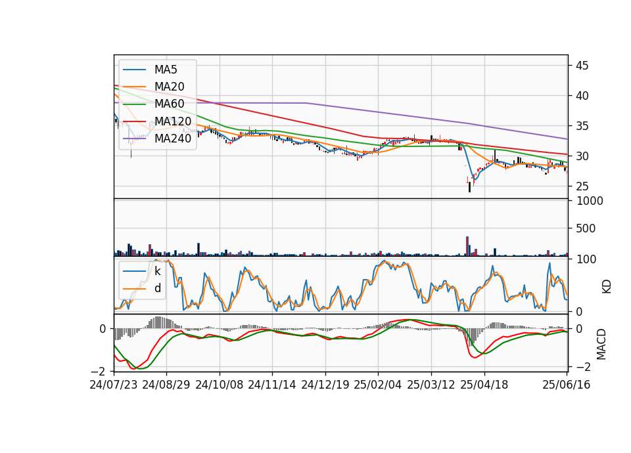Click the 24/08/29 date label
The height and width of the screenshot is (453, 631).
(166, 385)
